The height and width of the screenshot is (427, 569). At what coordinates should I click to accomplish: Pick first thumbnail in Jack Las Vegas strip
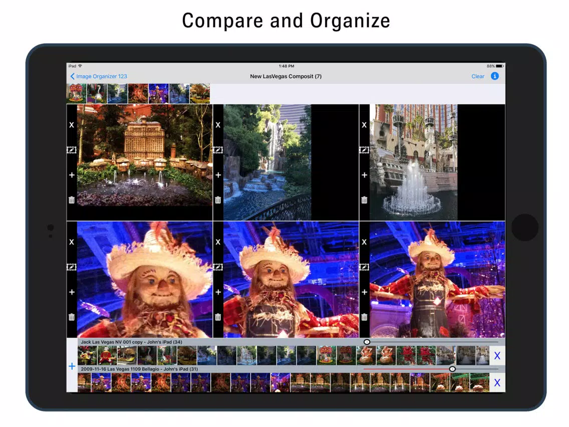pos(87,355)
